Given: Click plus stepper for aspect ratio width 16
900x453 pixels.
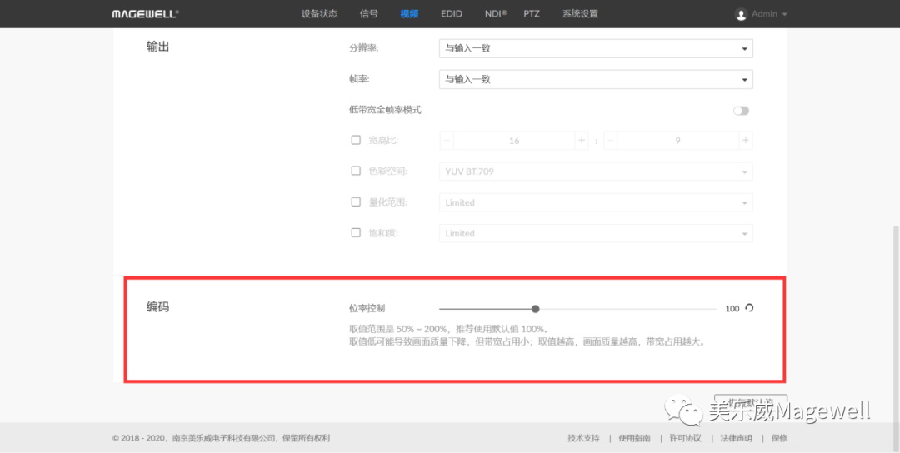Looking at the screenshot, I should pos(582,141).
